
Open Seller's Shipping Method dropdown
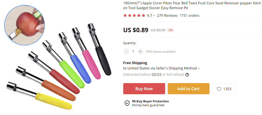[199, 68]
